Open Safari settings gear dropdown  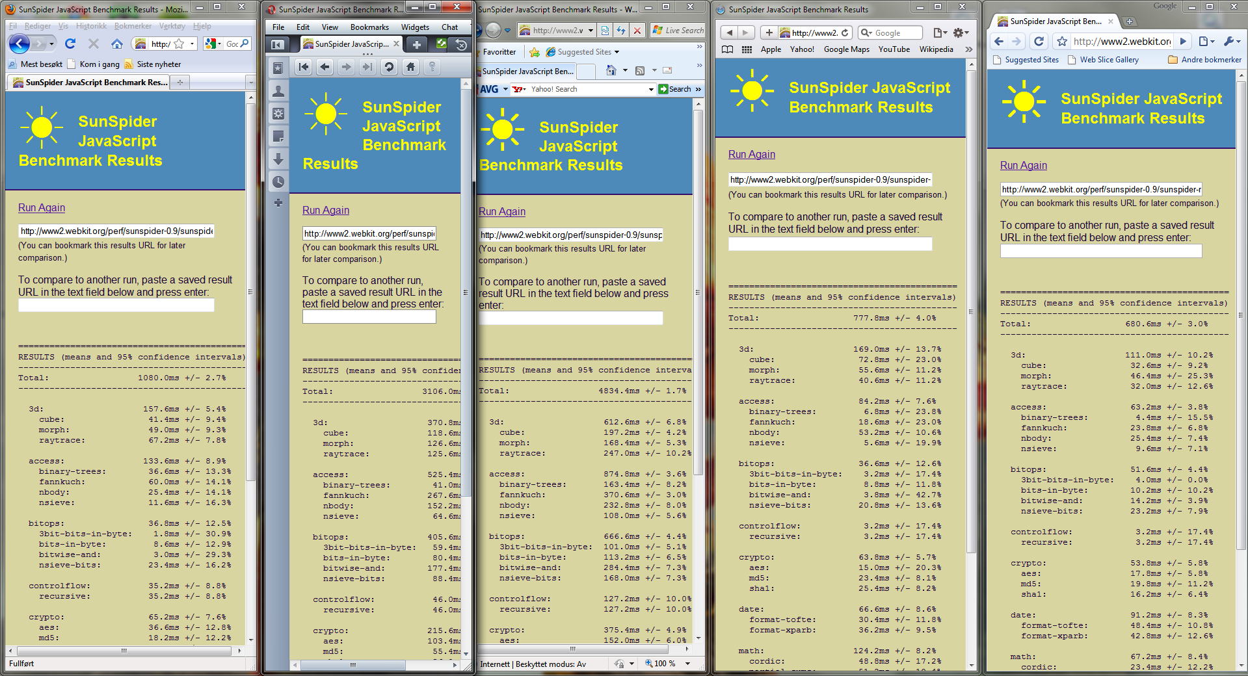[961, 32]
